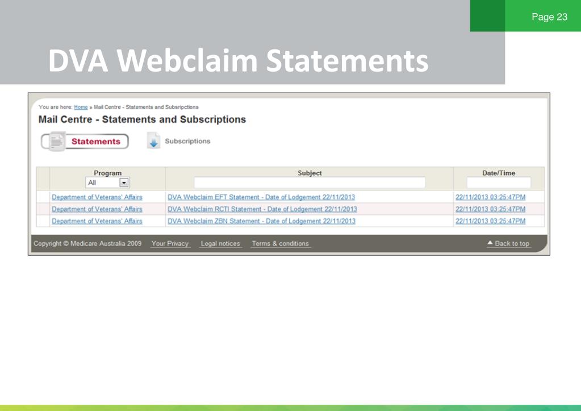The image size is (581, 411).
Task: Click the Mail Centre - Statements and Subscriptions heading
Action: [143, 119]
